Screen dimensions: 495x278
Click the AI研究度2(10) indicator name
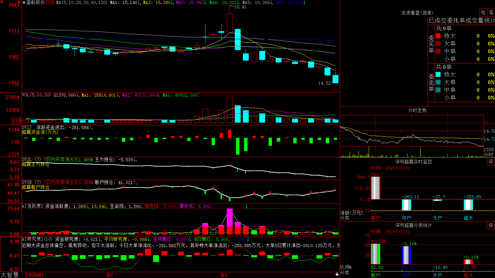click(x=37, y=239)
